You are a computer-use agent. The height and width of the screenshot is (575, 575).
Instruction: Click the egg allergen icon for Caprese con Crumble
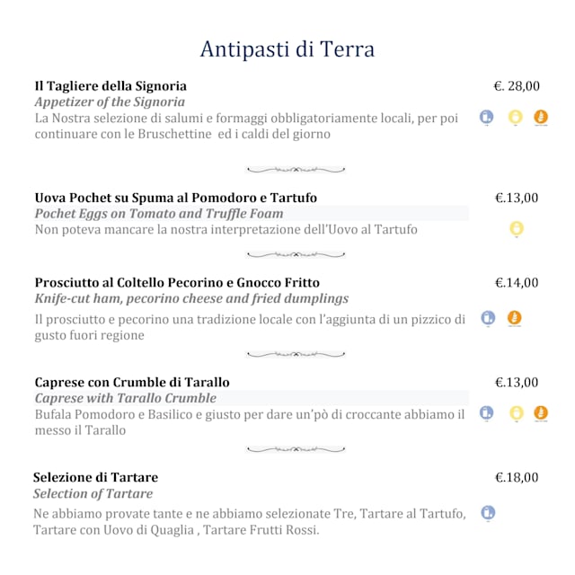pos(516,412)
